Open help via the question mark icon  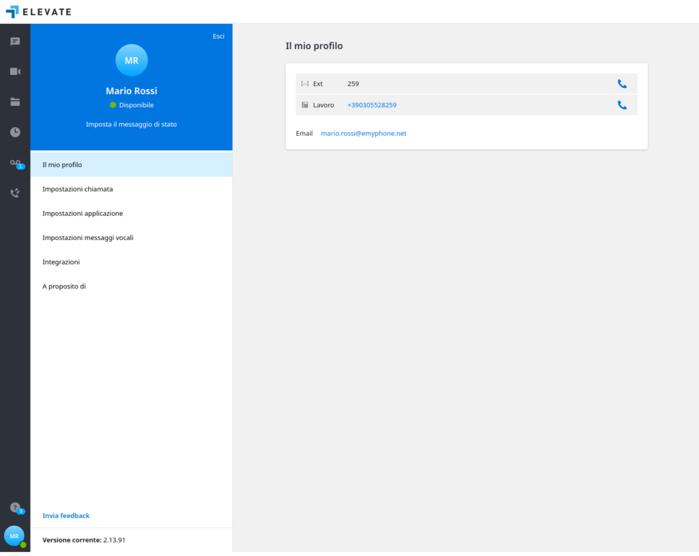(14, 508)
